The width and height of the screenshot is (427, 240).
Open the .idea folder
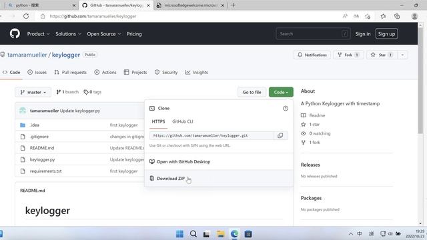[x=35, y=125]
